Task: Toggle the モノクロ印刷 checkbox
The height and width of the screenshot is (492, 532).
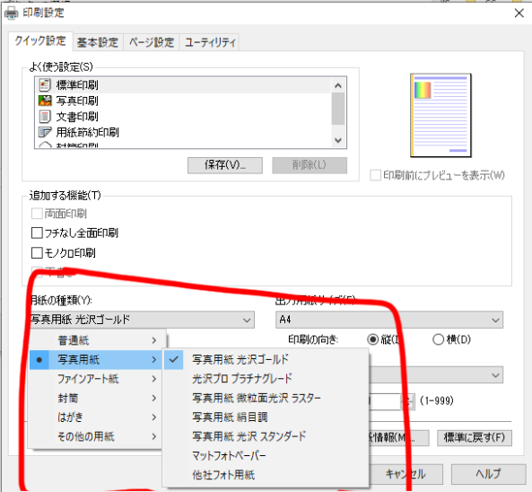Action: pos(37,253)
